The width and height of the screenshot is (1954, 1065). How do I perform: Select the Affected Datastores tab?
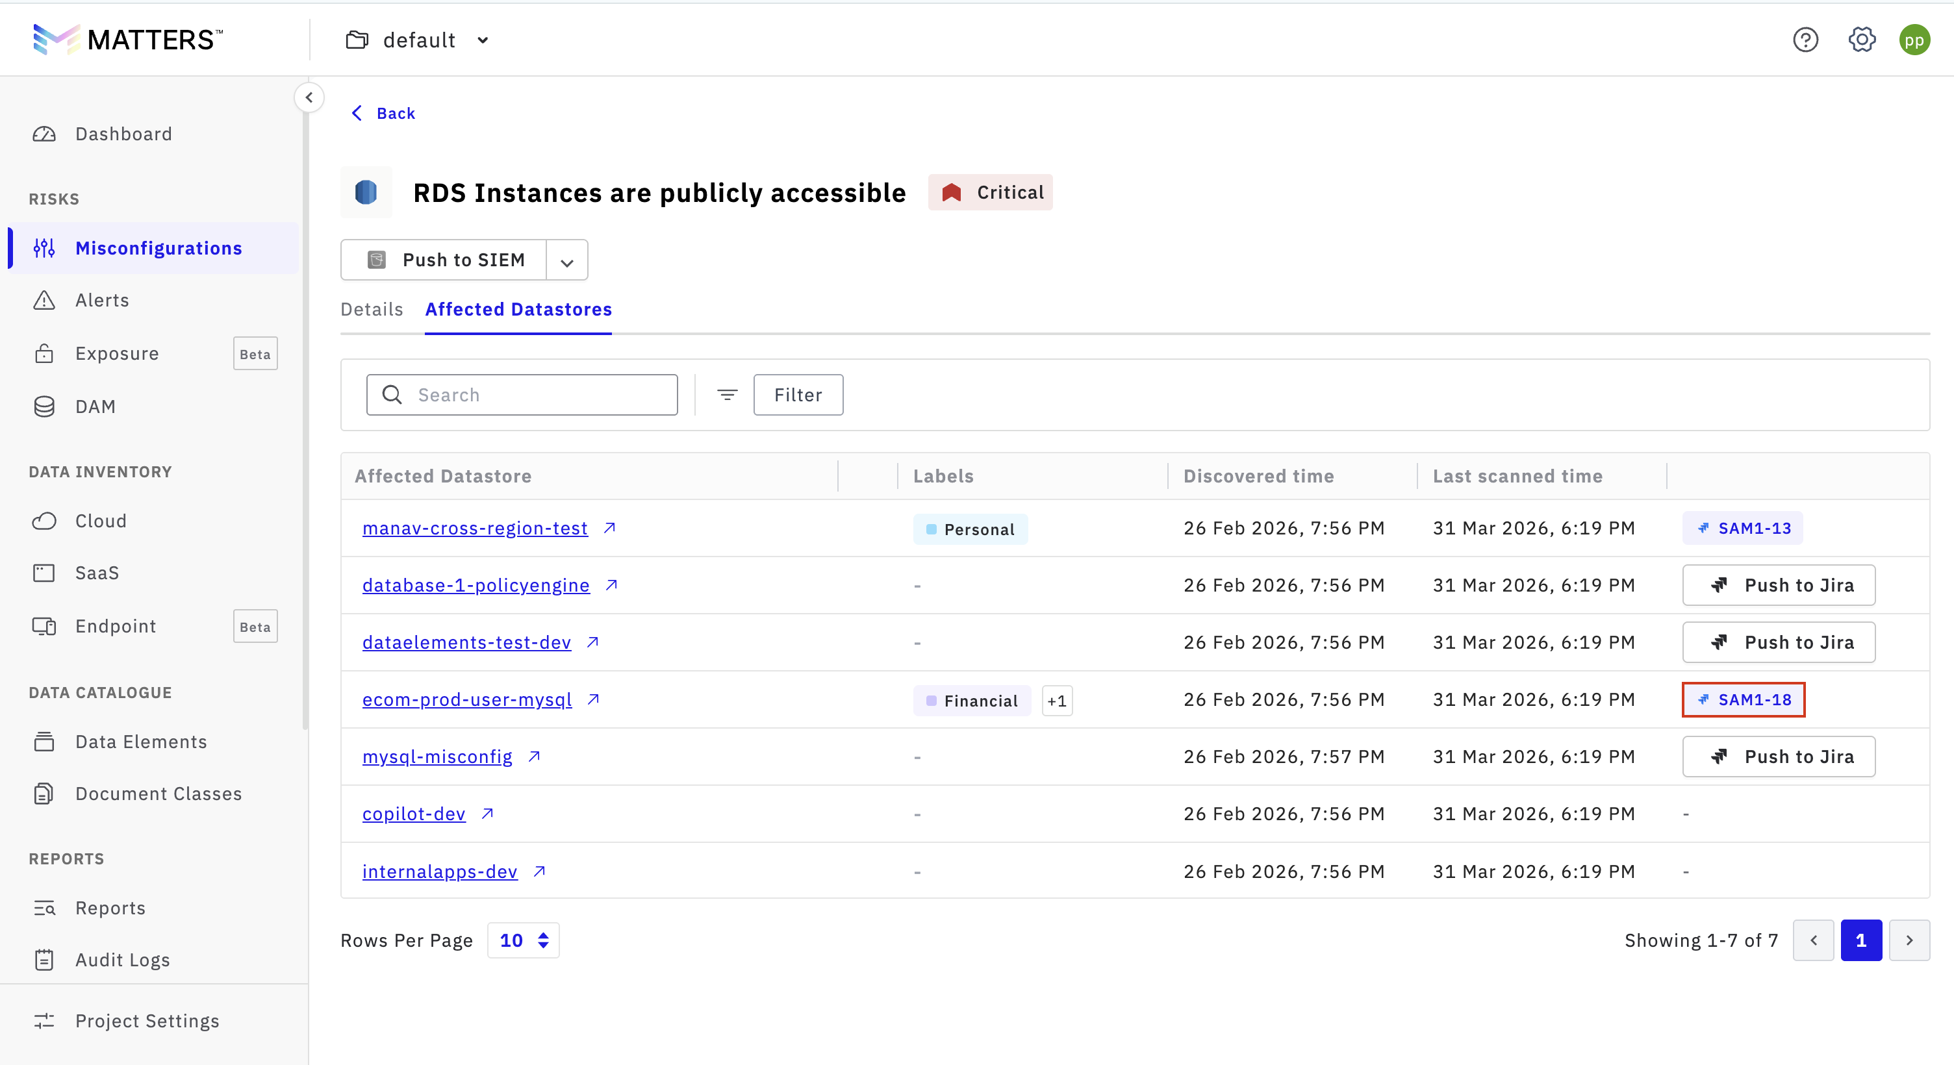tap(518, 310)
